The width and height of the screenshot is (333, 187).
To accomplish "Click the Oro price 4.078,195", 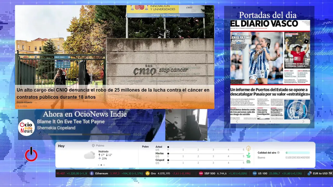I will click(164, 173).
